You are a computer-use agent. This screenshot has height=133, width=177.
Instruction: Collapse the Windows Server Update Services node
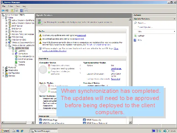click(6, 45)
